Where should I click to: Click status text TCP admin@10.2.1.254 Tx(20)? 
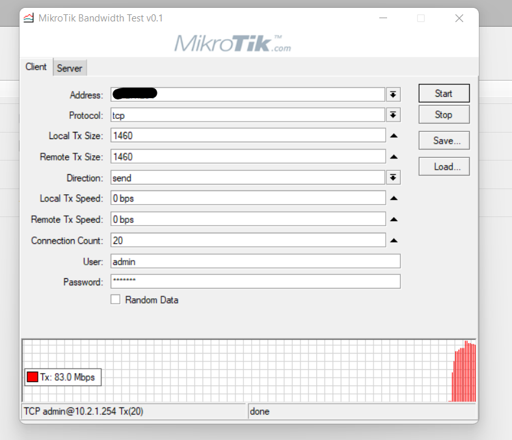click(x=83, y=411)
